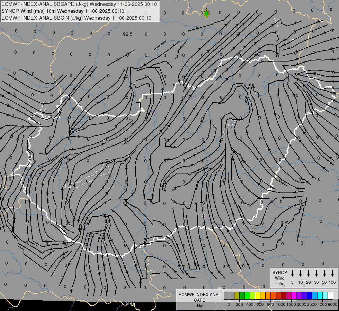Select the white CAPE legend swatch
This screenshot has width=339, height=311.
coord(330,295)
